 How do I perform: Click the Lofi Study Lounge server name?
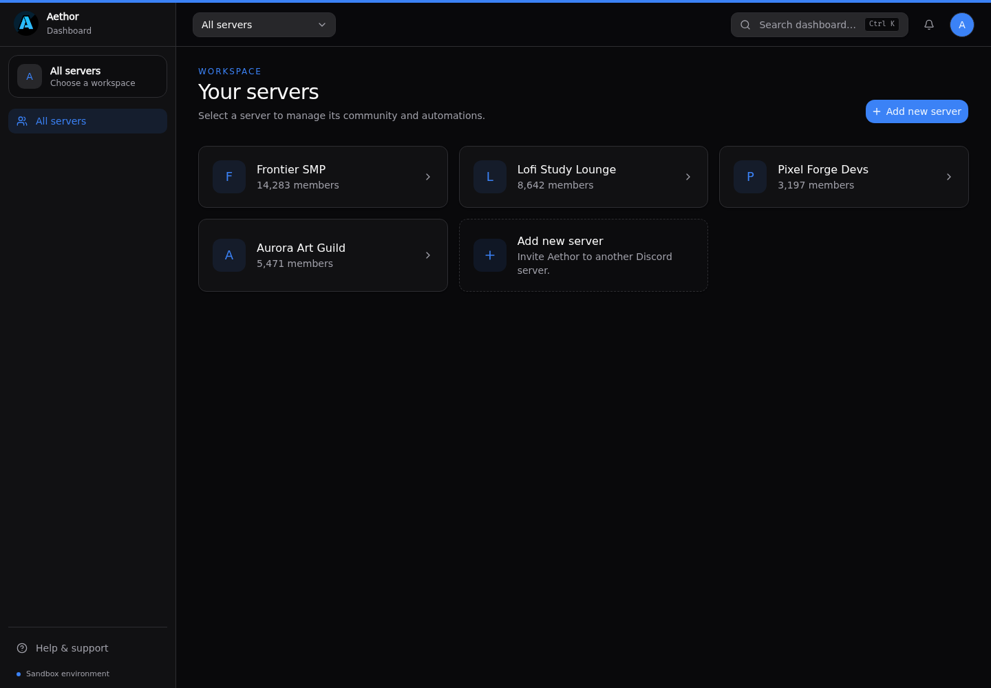(x=566, y=169)
